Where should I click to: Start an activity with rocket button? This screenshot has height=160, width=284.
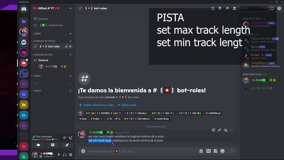(67, 145)
